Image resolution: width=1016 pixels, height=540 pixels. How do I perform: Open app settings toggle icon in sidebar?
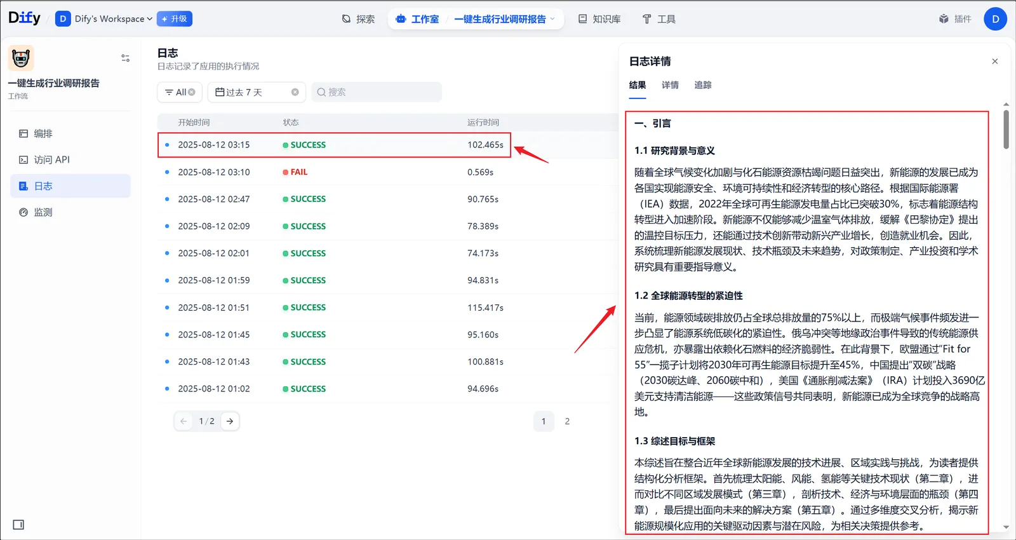tap(125, 58)
